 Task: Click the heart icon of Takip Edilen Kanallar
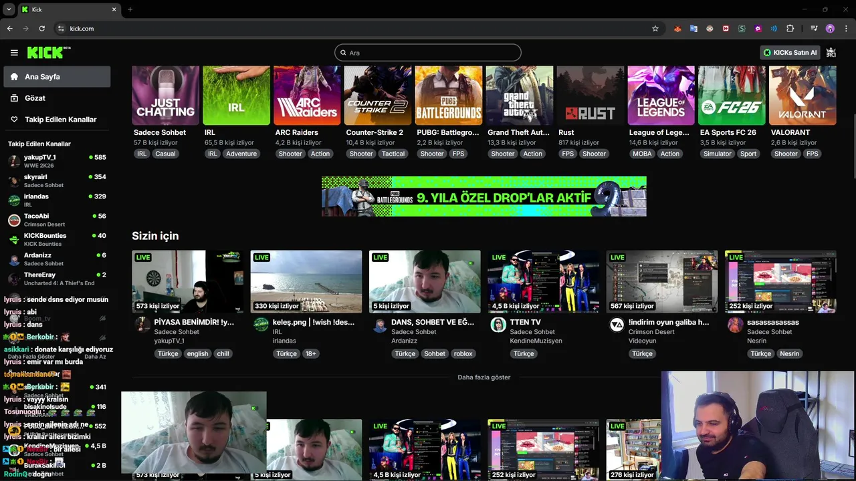(x=14, y=120)
